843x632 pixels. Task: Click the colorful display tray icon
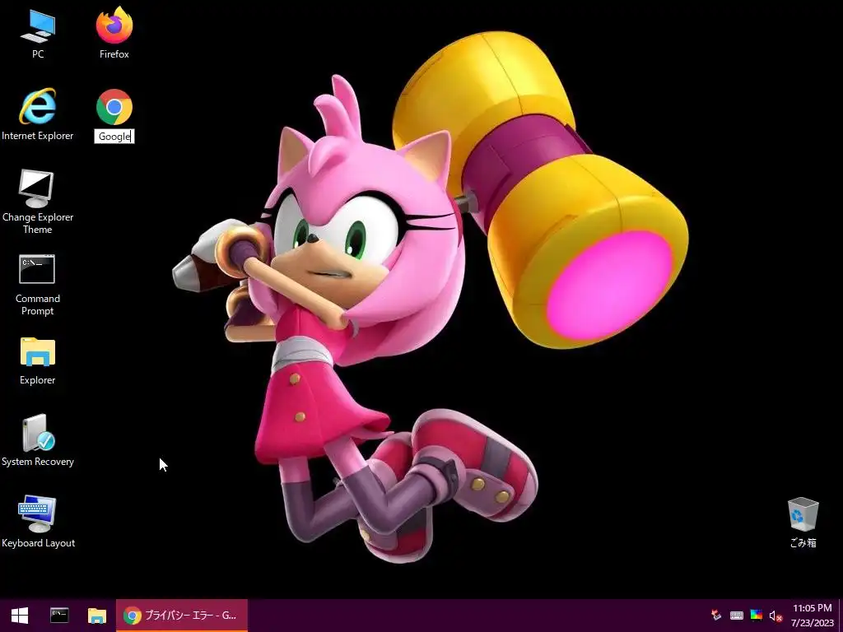coord(756,616)
